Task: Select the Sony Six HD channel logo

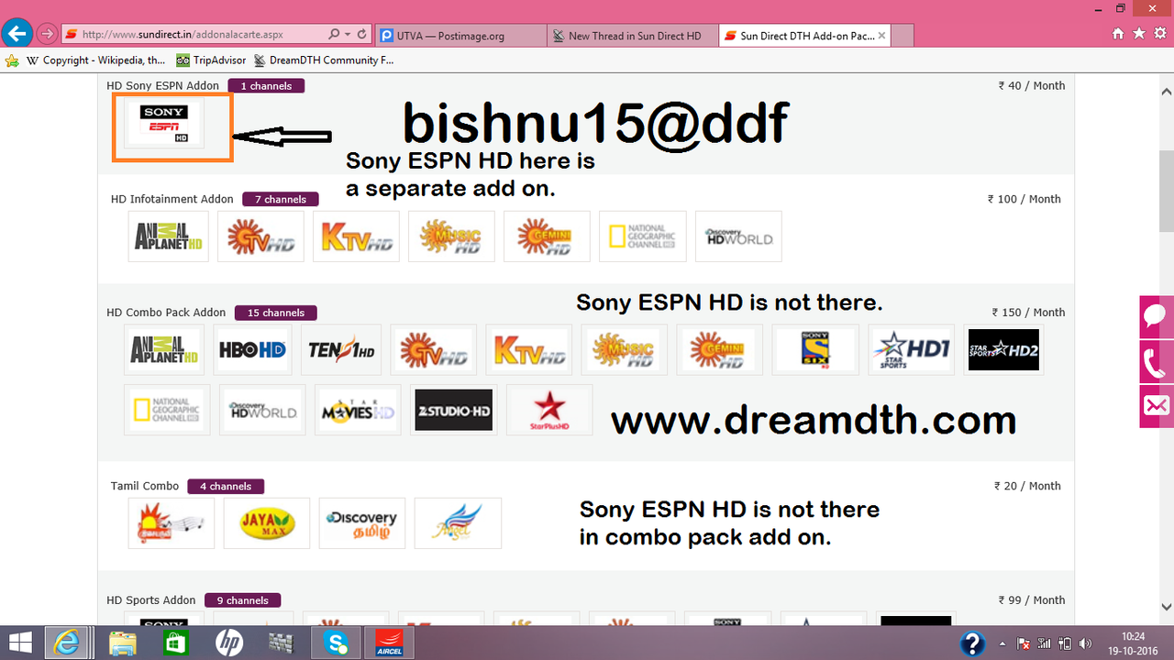Action: coord(815,349)
